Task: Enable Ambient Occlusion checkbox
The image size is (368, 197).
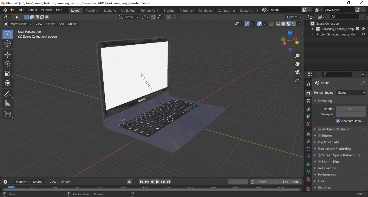Action: pyautogui.click(x=319, y=129)
